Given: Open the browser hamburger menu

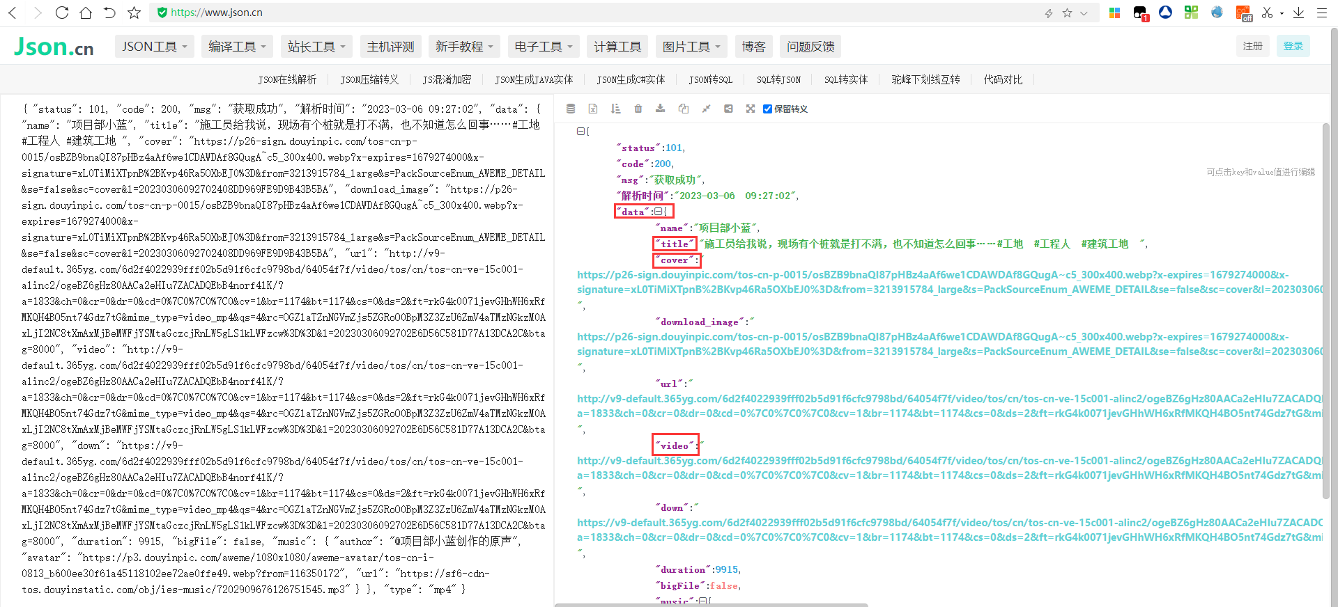Looking at the screenshot, I should coord(1321,13).
